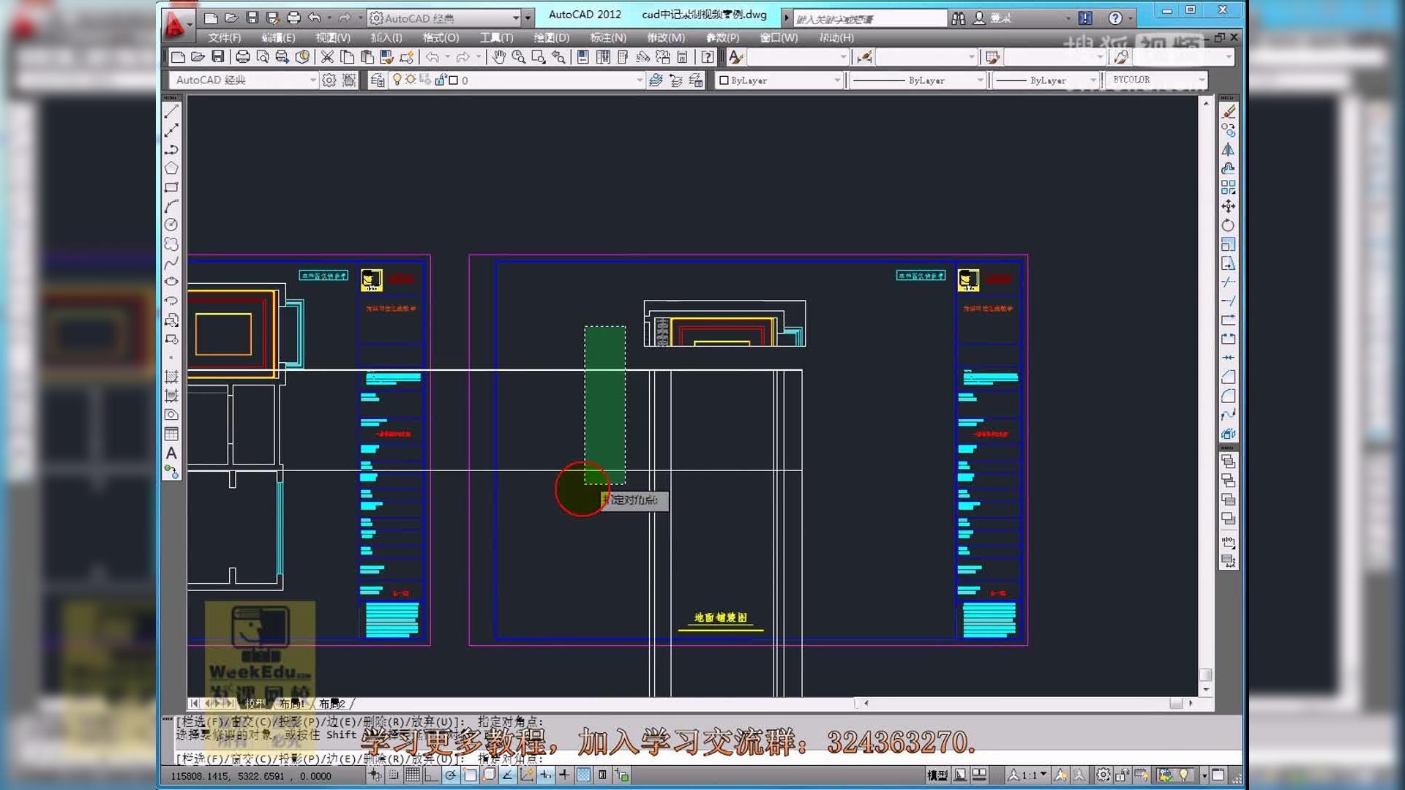Choose the Chamfer tool
Image resolution: width=1405 pixels, height=790 pixels.
click(x=1229, y=377)
